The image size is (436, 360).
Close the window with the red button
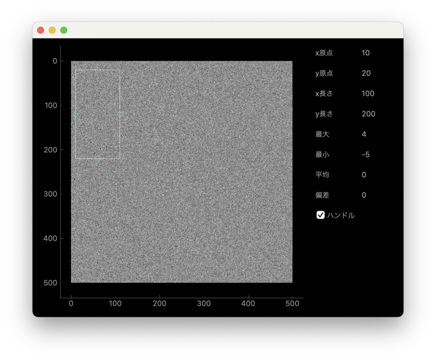pos(40,30)
